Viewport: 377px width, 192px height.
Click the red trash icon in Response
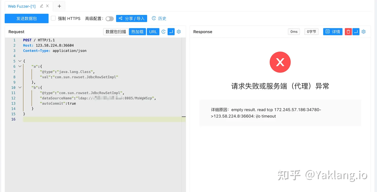pos(348,32)
